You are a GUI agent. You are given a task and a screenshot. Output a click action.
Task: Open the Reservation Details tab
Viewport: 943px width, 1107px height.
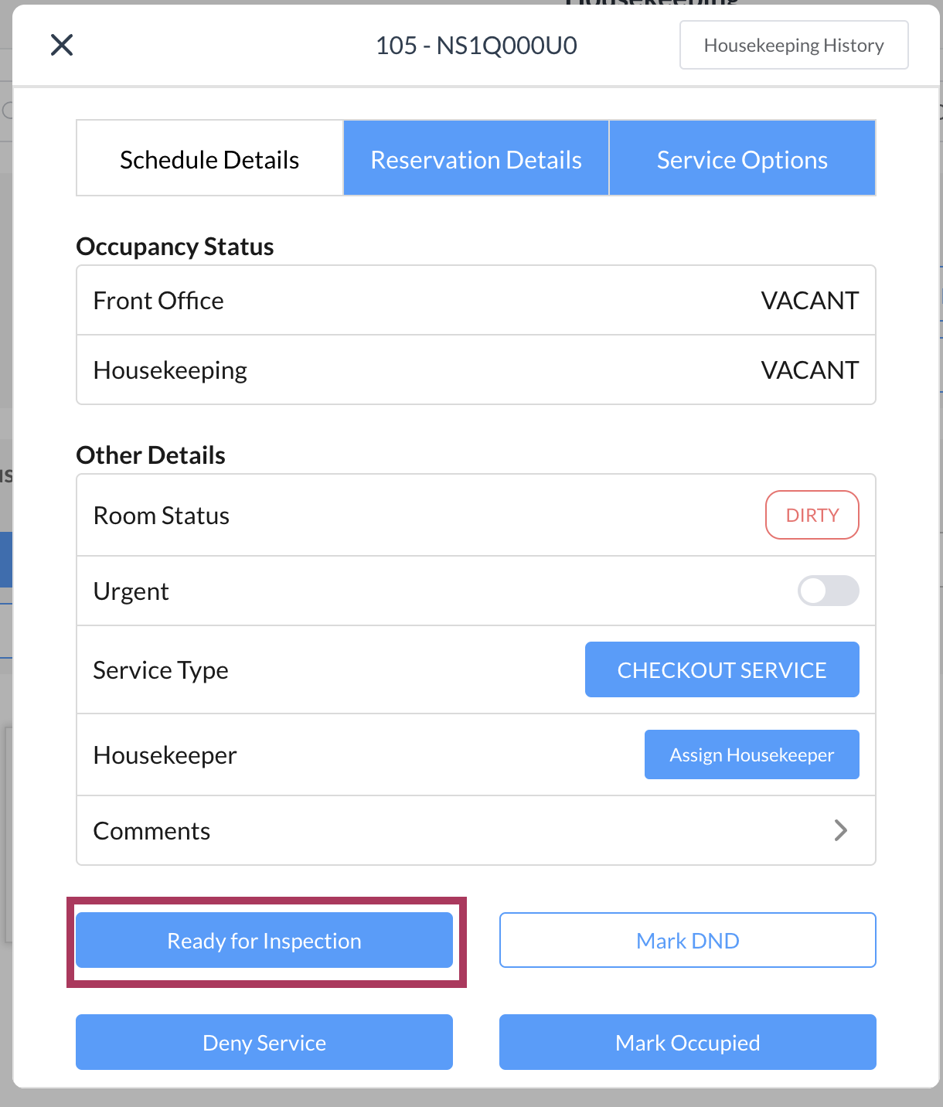point(476,159)
